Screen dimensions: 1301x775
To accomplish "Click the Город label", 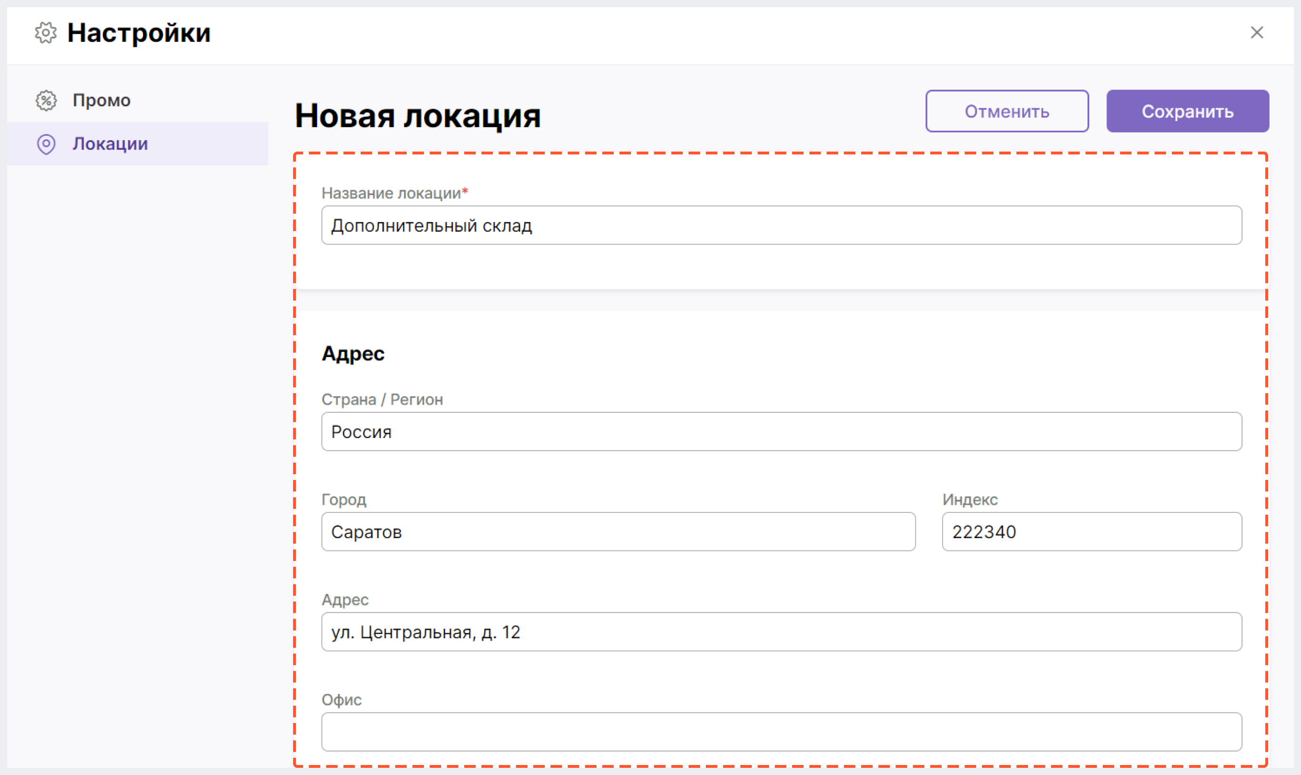I will [344, 500].
